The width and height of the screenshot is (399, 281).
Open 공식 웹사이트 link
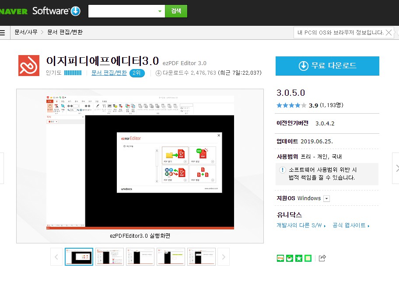351,225
